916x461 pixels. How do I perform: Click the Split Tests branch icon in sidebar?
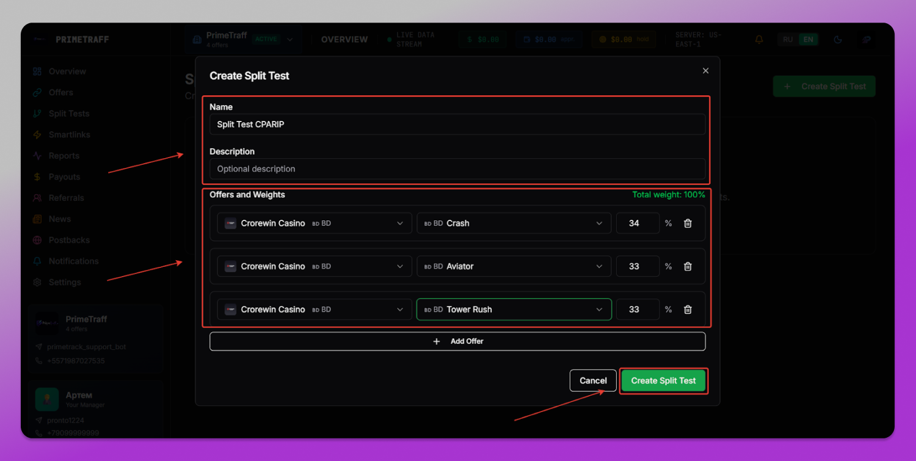(38, 114)
